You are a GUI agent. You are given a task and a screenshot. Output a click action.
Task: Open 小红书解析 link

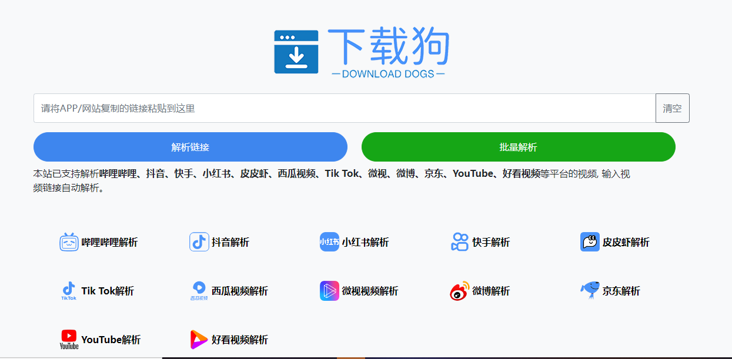click(x=365, y=242)
